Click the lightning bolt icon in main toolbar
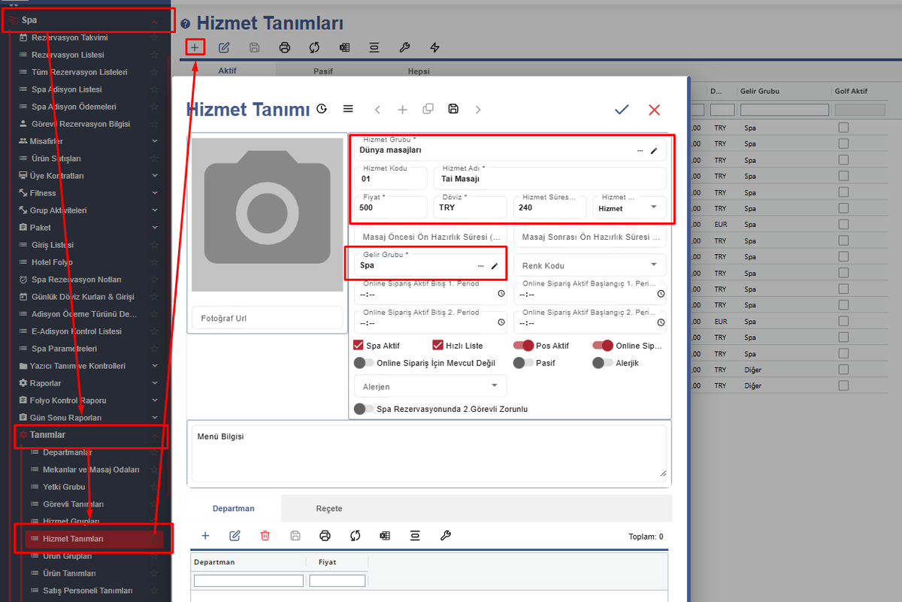Screen dimensions: 902x602 [x=434, y=47]
